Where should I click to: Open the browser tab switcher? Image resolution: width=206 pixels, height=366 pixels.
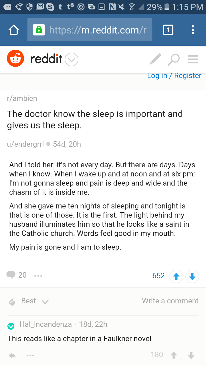(168, 30)
